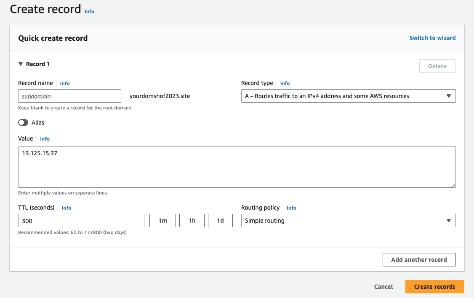The height and width of the screenshot is (298, 474).
Task: Open Info next to Create record heading
Action: tap(89, 11)
